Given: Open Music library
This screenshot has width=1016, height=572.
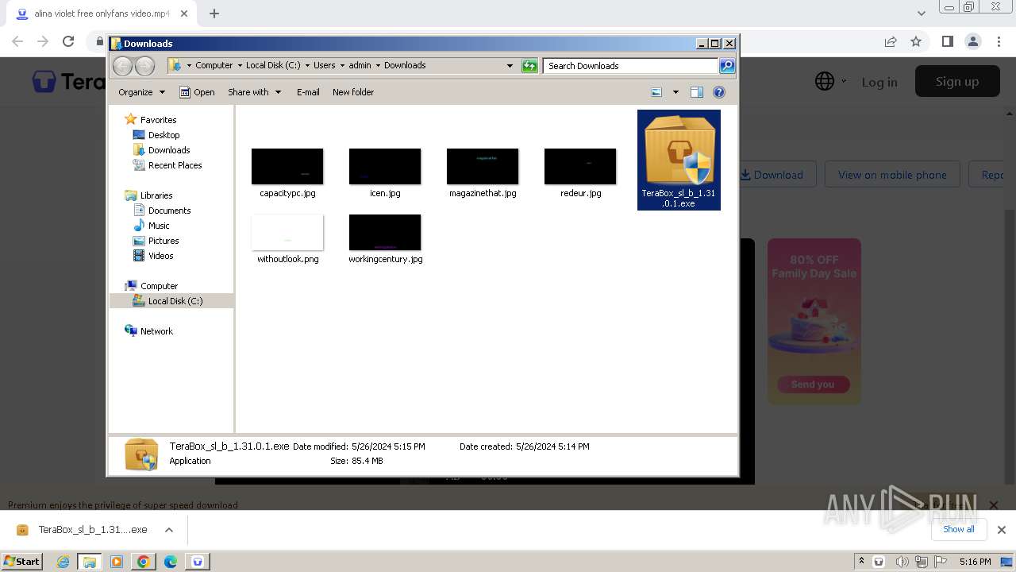Looking at the screenshot, I should coord(159,226).
